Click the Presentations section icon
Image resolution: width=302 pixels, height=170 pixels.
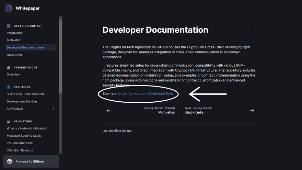coord(9,68)
